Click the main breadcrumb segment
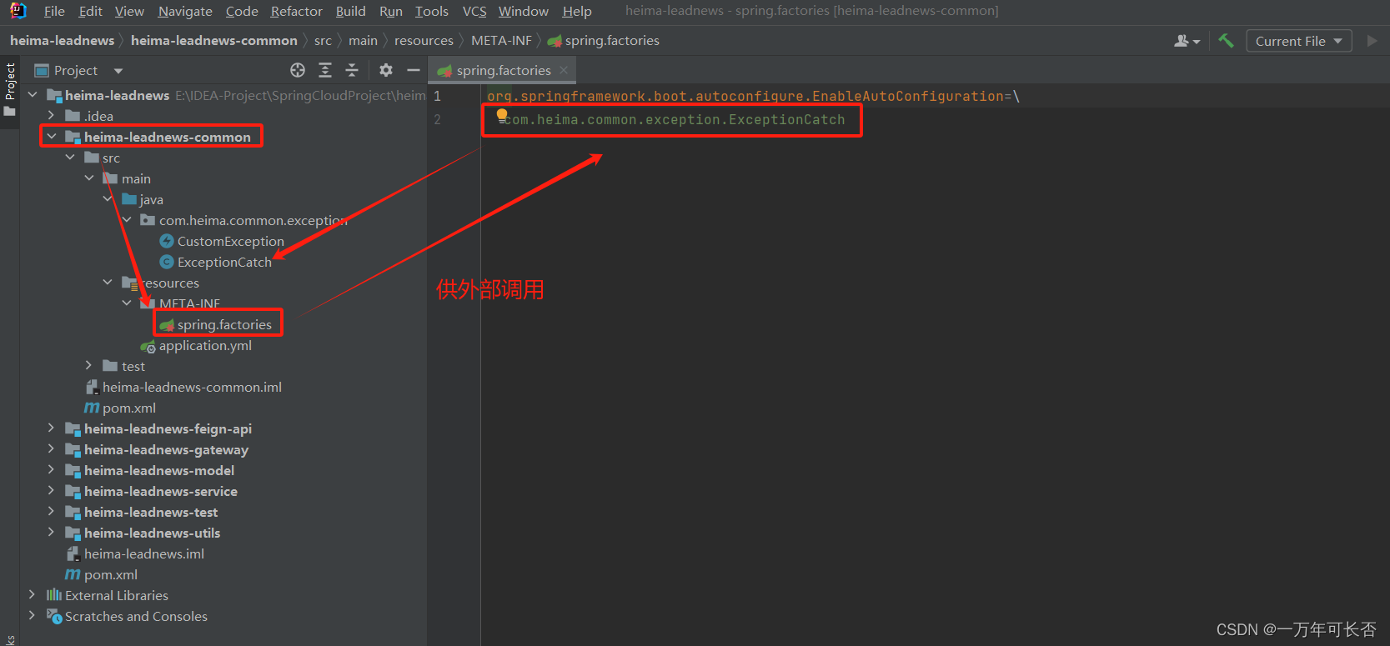The width and height of the screenshot is (1390, 646). pyautogui.click(x=363, y=40)
